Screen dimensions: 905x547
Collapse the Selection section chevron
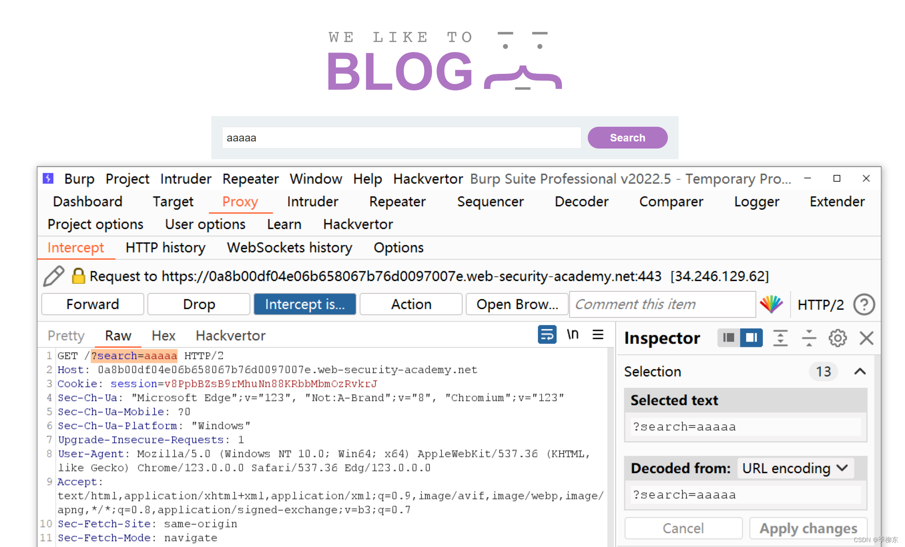tap(860, 371)
